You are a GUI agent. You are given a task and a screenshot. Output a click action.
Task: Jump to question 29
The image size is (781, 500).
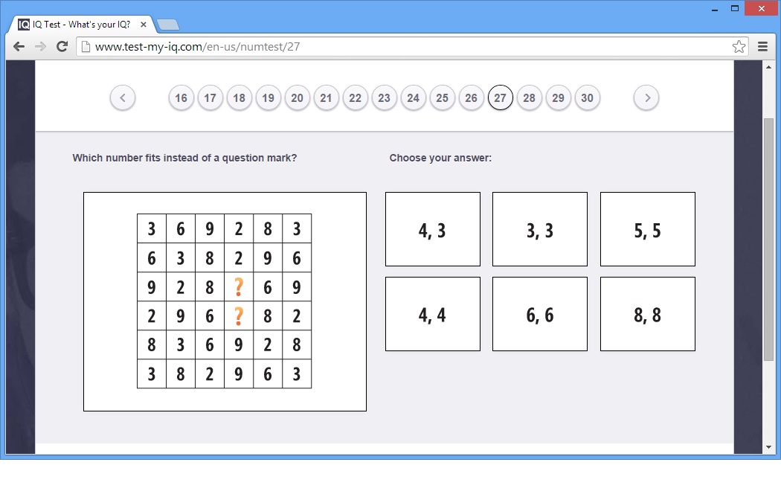pyautogui.click(x=559, y=97)
